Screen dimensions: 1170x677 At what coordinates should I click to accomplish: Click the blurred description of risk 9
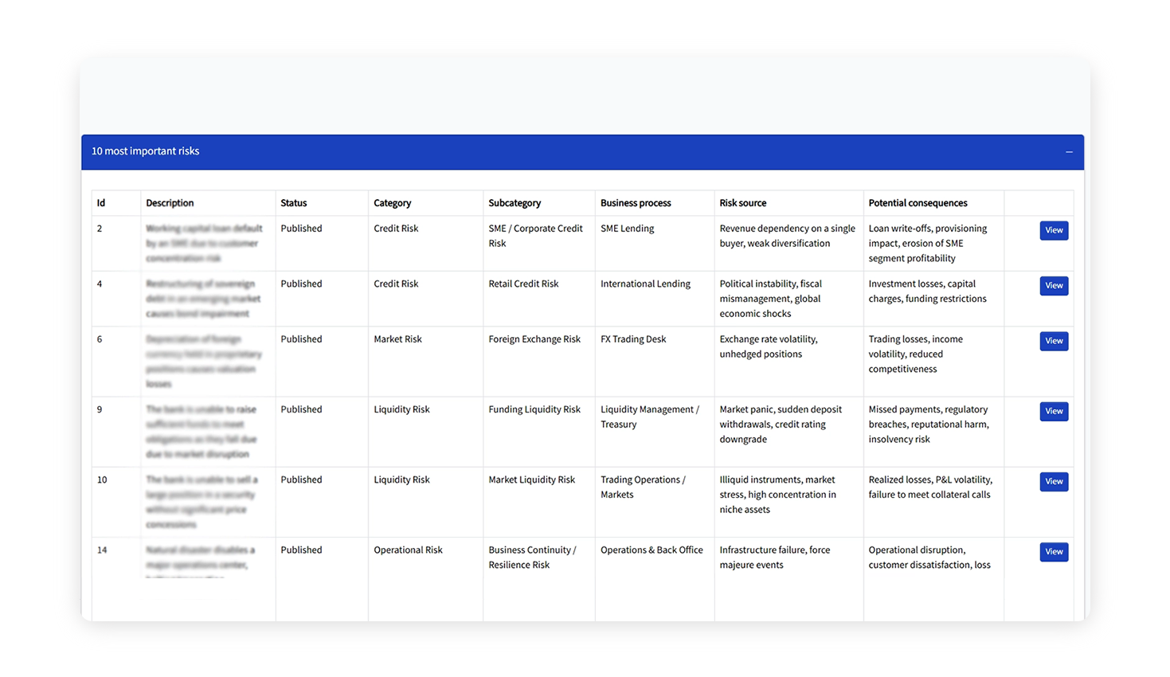click(x=202, y=431)
